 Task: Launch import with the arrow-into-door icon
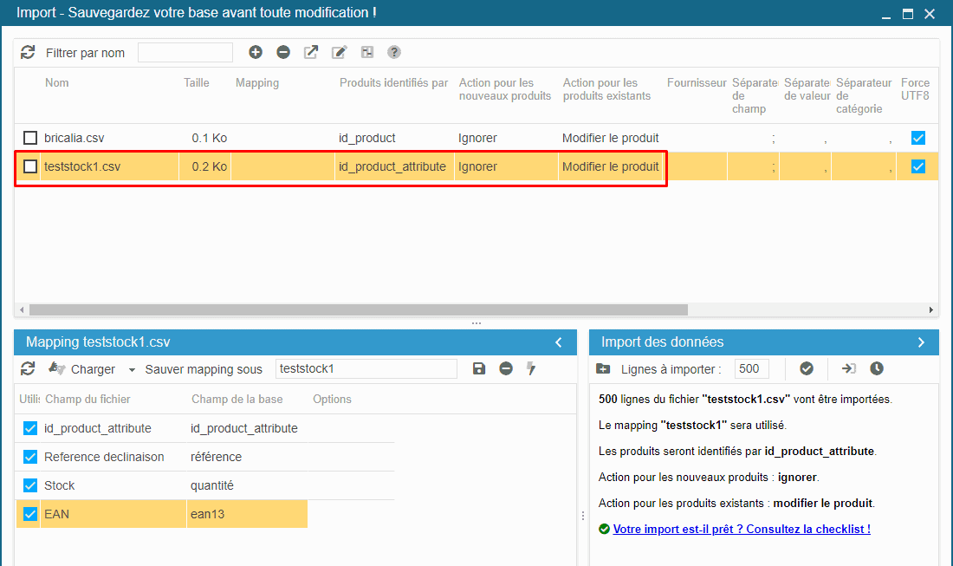point(848,368)
